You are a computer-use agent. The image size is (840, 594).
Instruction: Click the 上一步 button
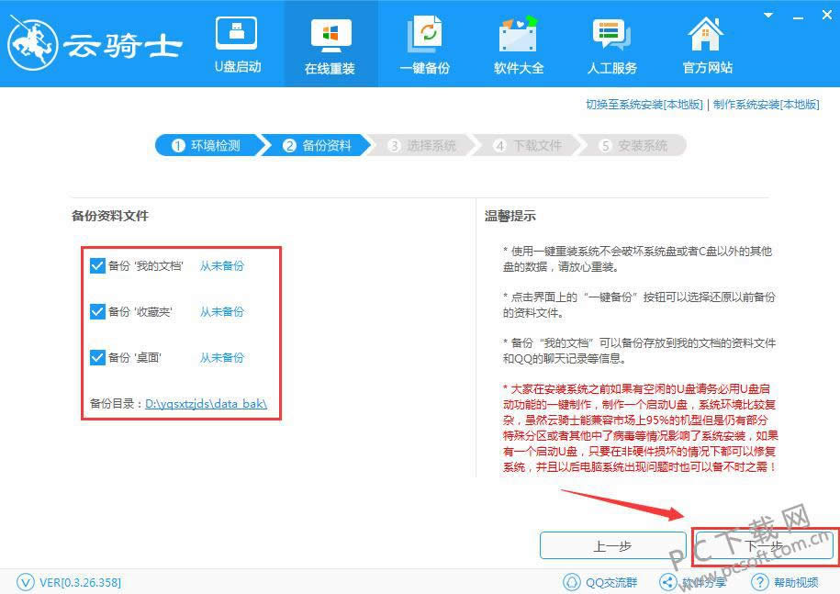610,545
